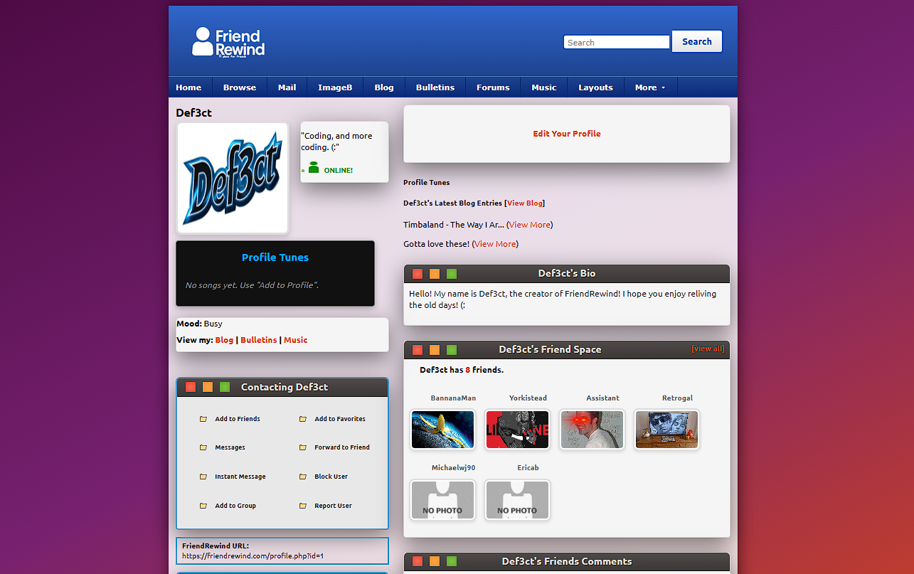Click the Add to Group icon
The width and height of the screenshot is (914, 574).
(x=204, y=506)
